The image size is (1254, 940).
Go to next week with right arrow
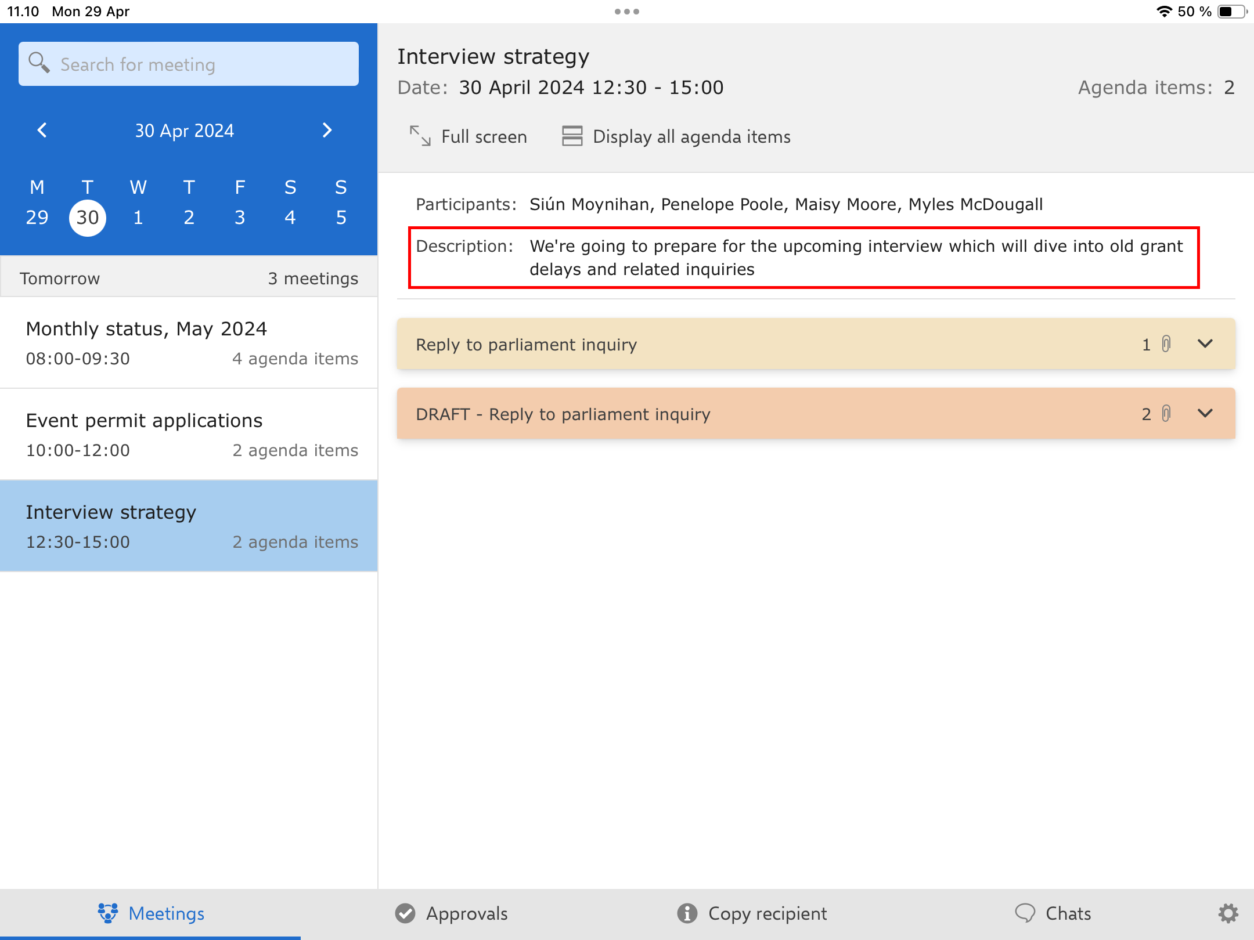(x=327, y=131)
